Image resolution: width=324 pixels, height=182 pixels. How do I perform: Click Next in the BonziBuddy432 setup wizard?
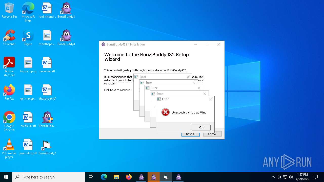point(191,134)
